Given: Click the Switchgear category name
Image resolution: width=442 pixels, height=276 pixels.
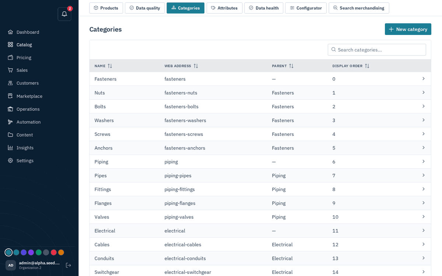Looking at the screenshot, I should pos(107,272).
